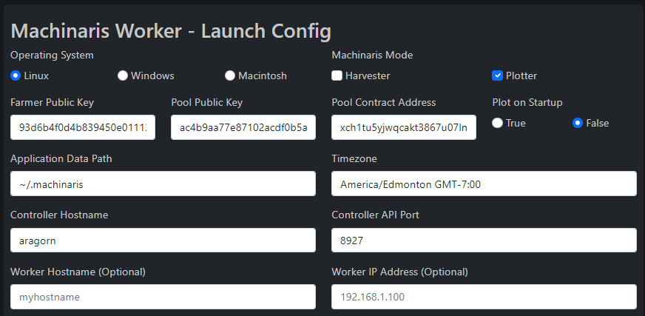Click the Operating System label
Image resolution: width=645 pixels, height=316 pixels.
(52, 56)
